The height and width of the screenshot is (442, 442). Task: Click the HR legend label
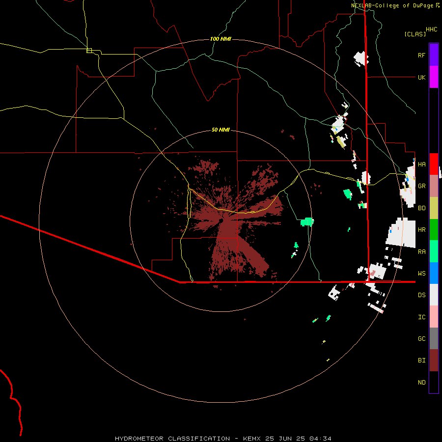pyautogui.click(x=421, y=230)
